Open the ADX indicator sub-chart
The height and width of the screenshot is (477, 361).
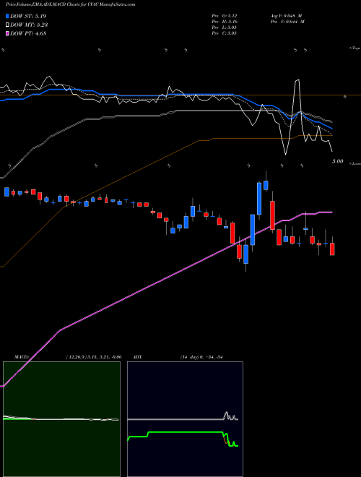(x=185, y=419)
